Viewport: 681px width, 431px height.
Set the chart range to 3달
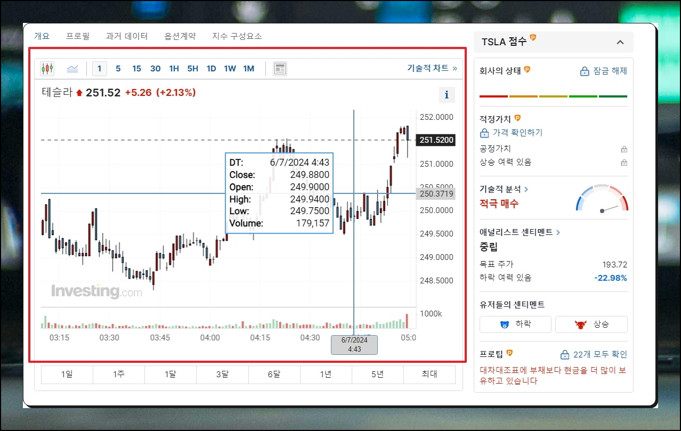[x=222, y=375]
